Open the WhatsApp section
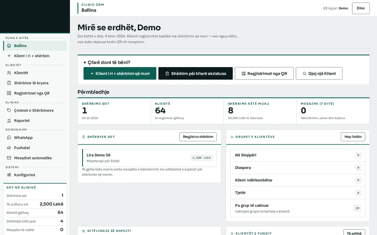The height and width of the screenshot is (235, 377). point(35,138)
